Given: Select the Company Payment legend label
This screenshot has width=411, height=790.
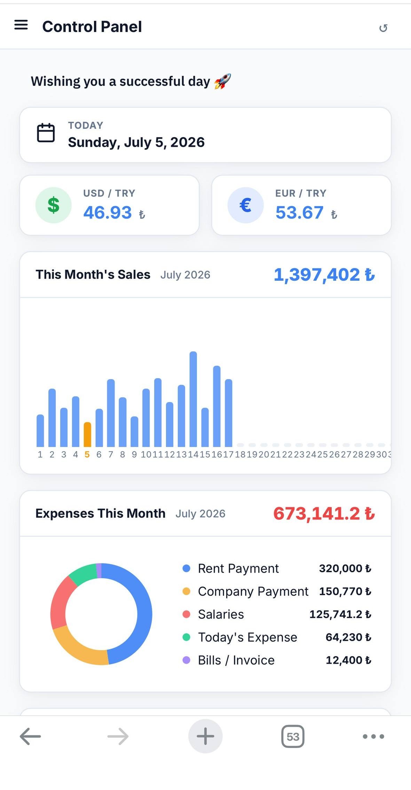Looking at the screenshot, I should [253, 591].
